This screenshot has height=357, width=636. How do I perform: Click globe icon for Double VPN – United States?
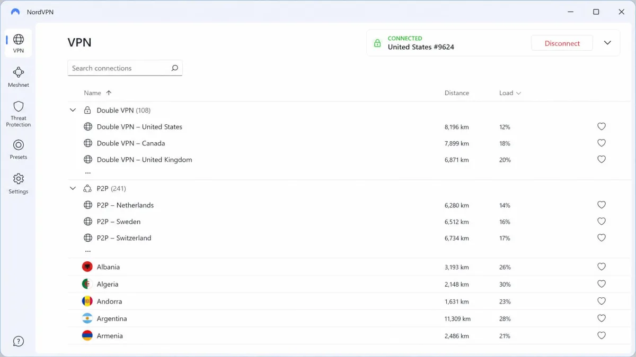[88, 126]
